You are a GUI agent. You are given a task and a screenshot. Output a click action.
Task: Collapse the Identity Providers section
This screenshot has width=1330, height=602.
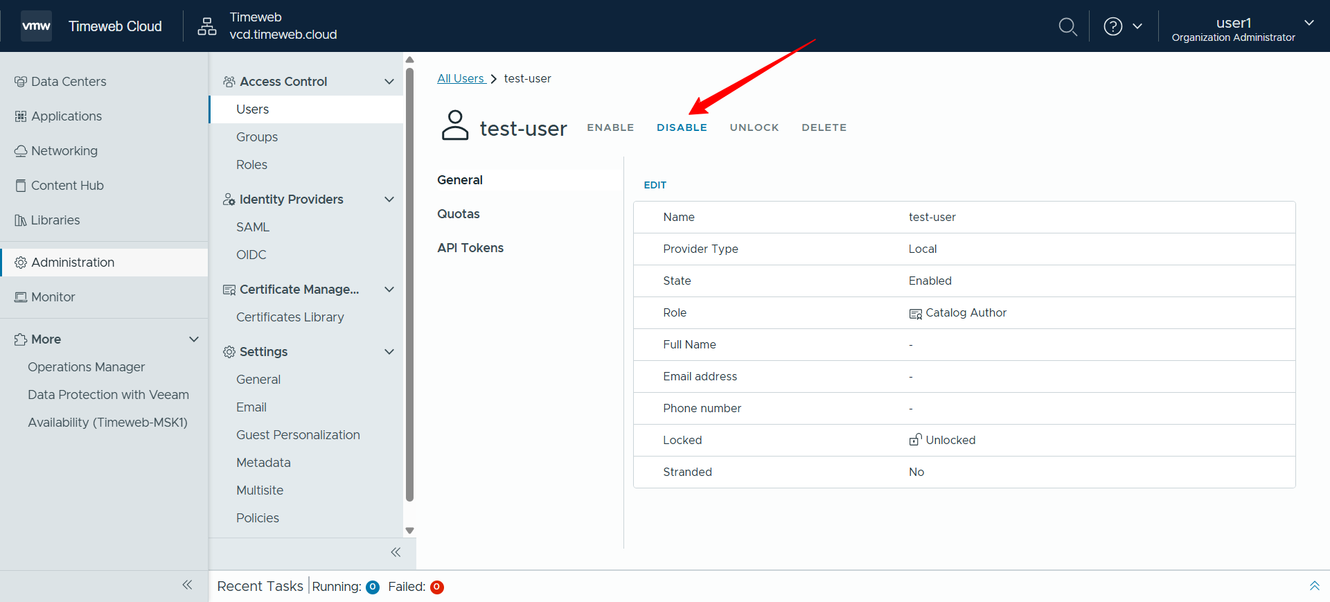(x=389, y=200)
